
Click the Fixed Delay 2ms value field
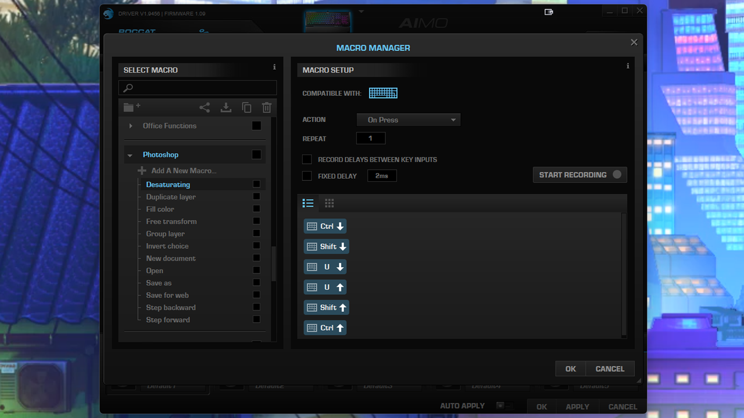pos(382,176)
